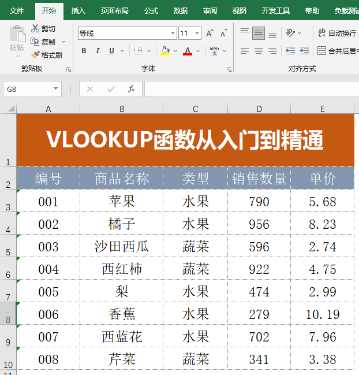Image resolution: width=359 pixels, height=375 pixels.
Task: Select the title cell VLOOKUP函数从入门到精通
Action: click(x=185, y=140)
